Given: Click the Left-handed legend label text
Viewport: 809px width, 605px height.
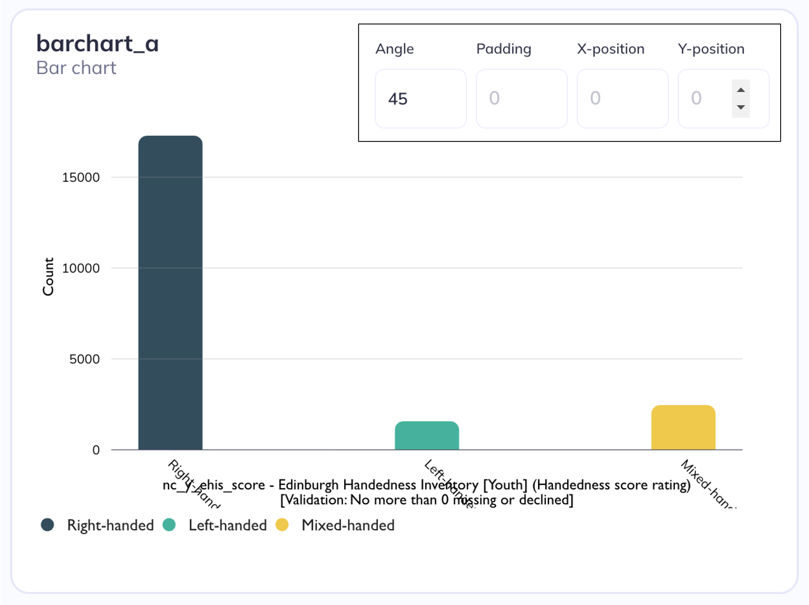Looking at the screenshot, I should [x=228, y=525].
